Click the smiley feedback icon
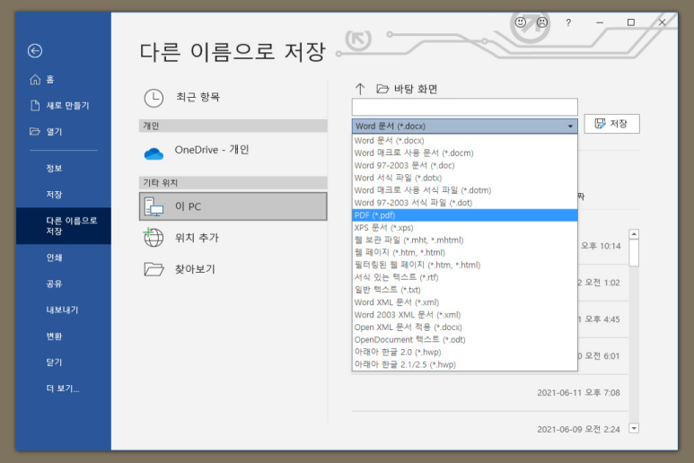This screenshot has height=463, width=694. 521,22
